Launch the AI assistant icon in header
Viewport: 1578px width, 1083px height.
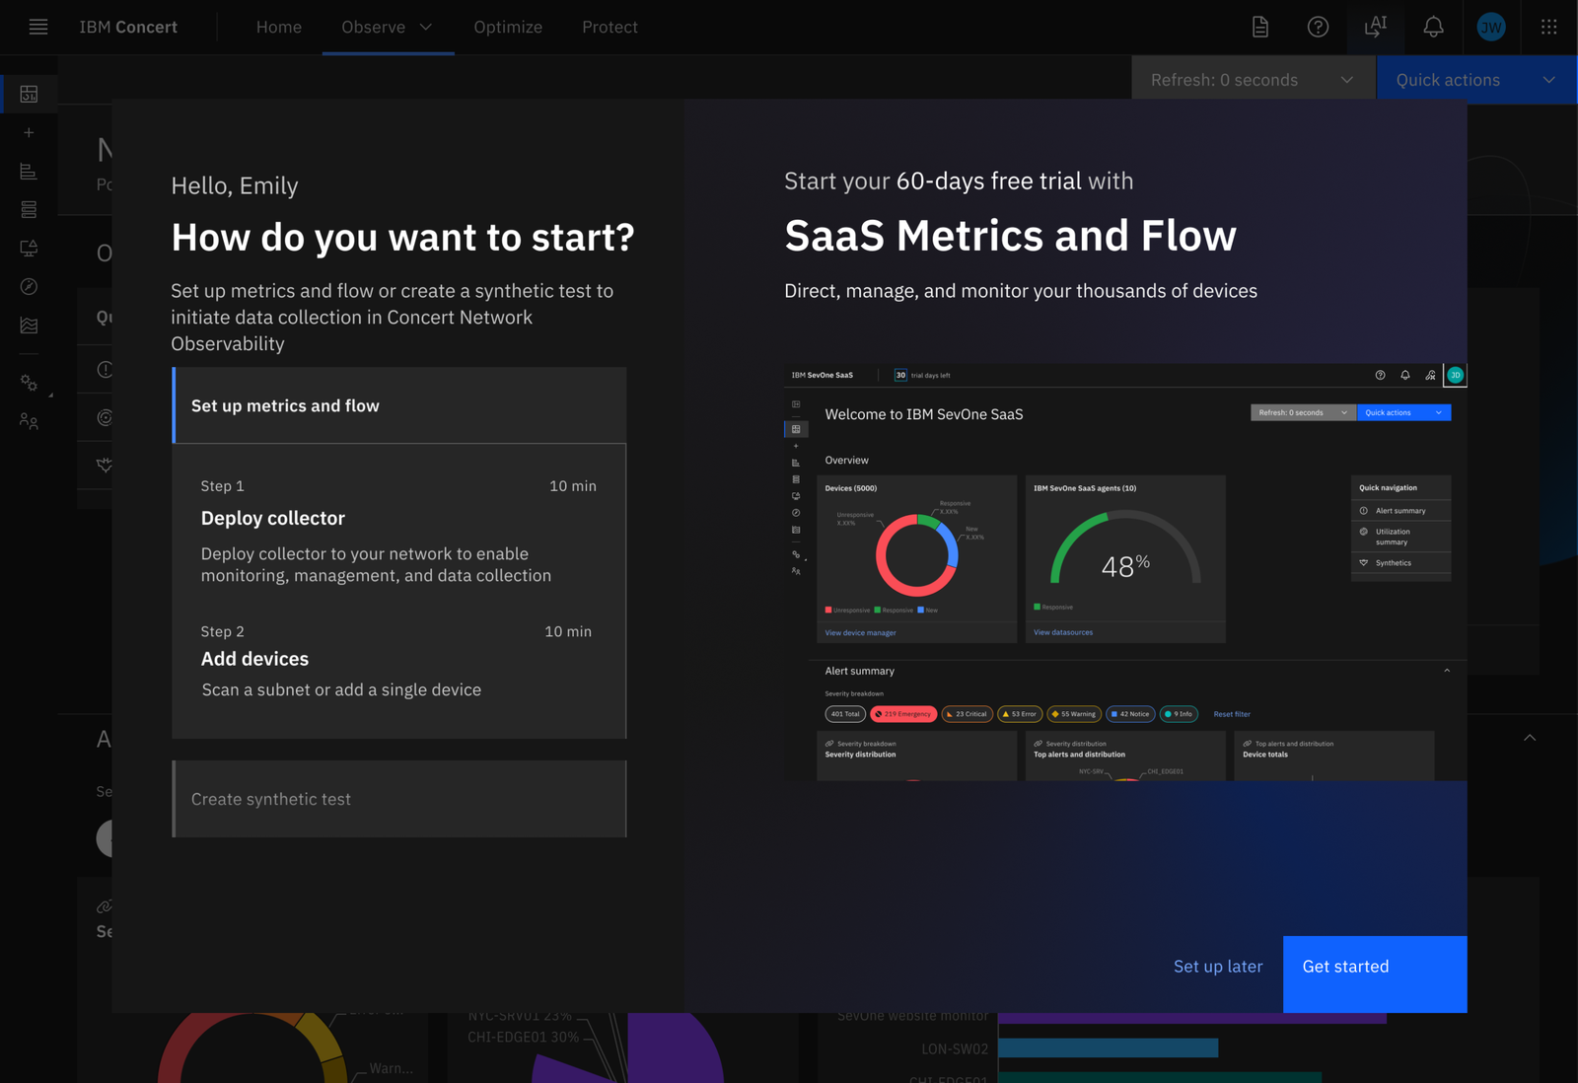pos(1376,27)
